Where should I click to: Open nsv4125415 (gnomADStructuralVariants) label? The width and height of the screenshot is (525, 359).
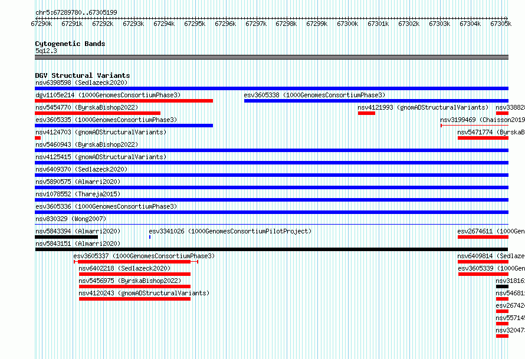point(101,157)
